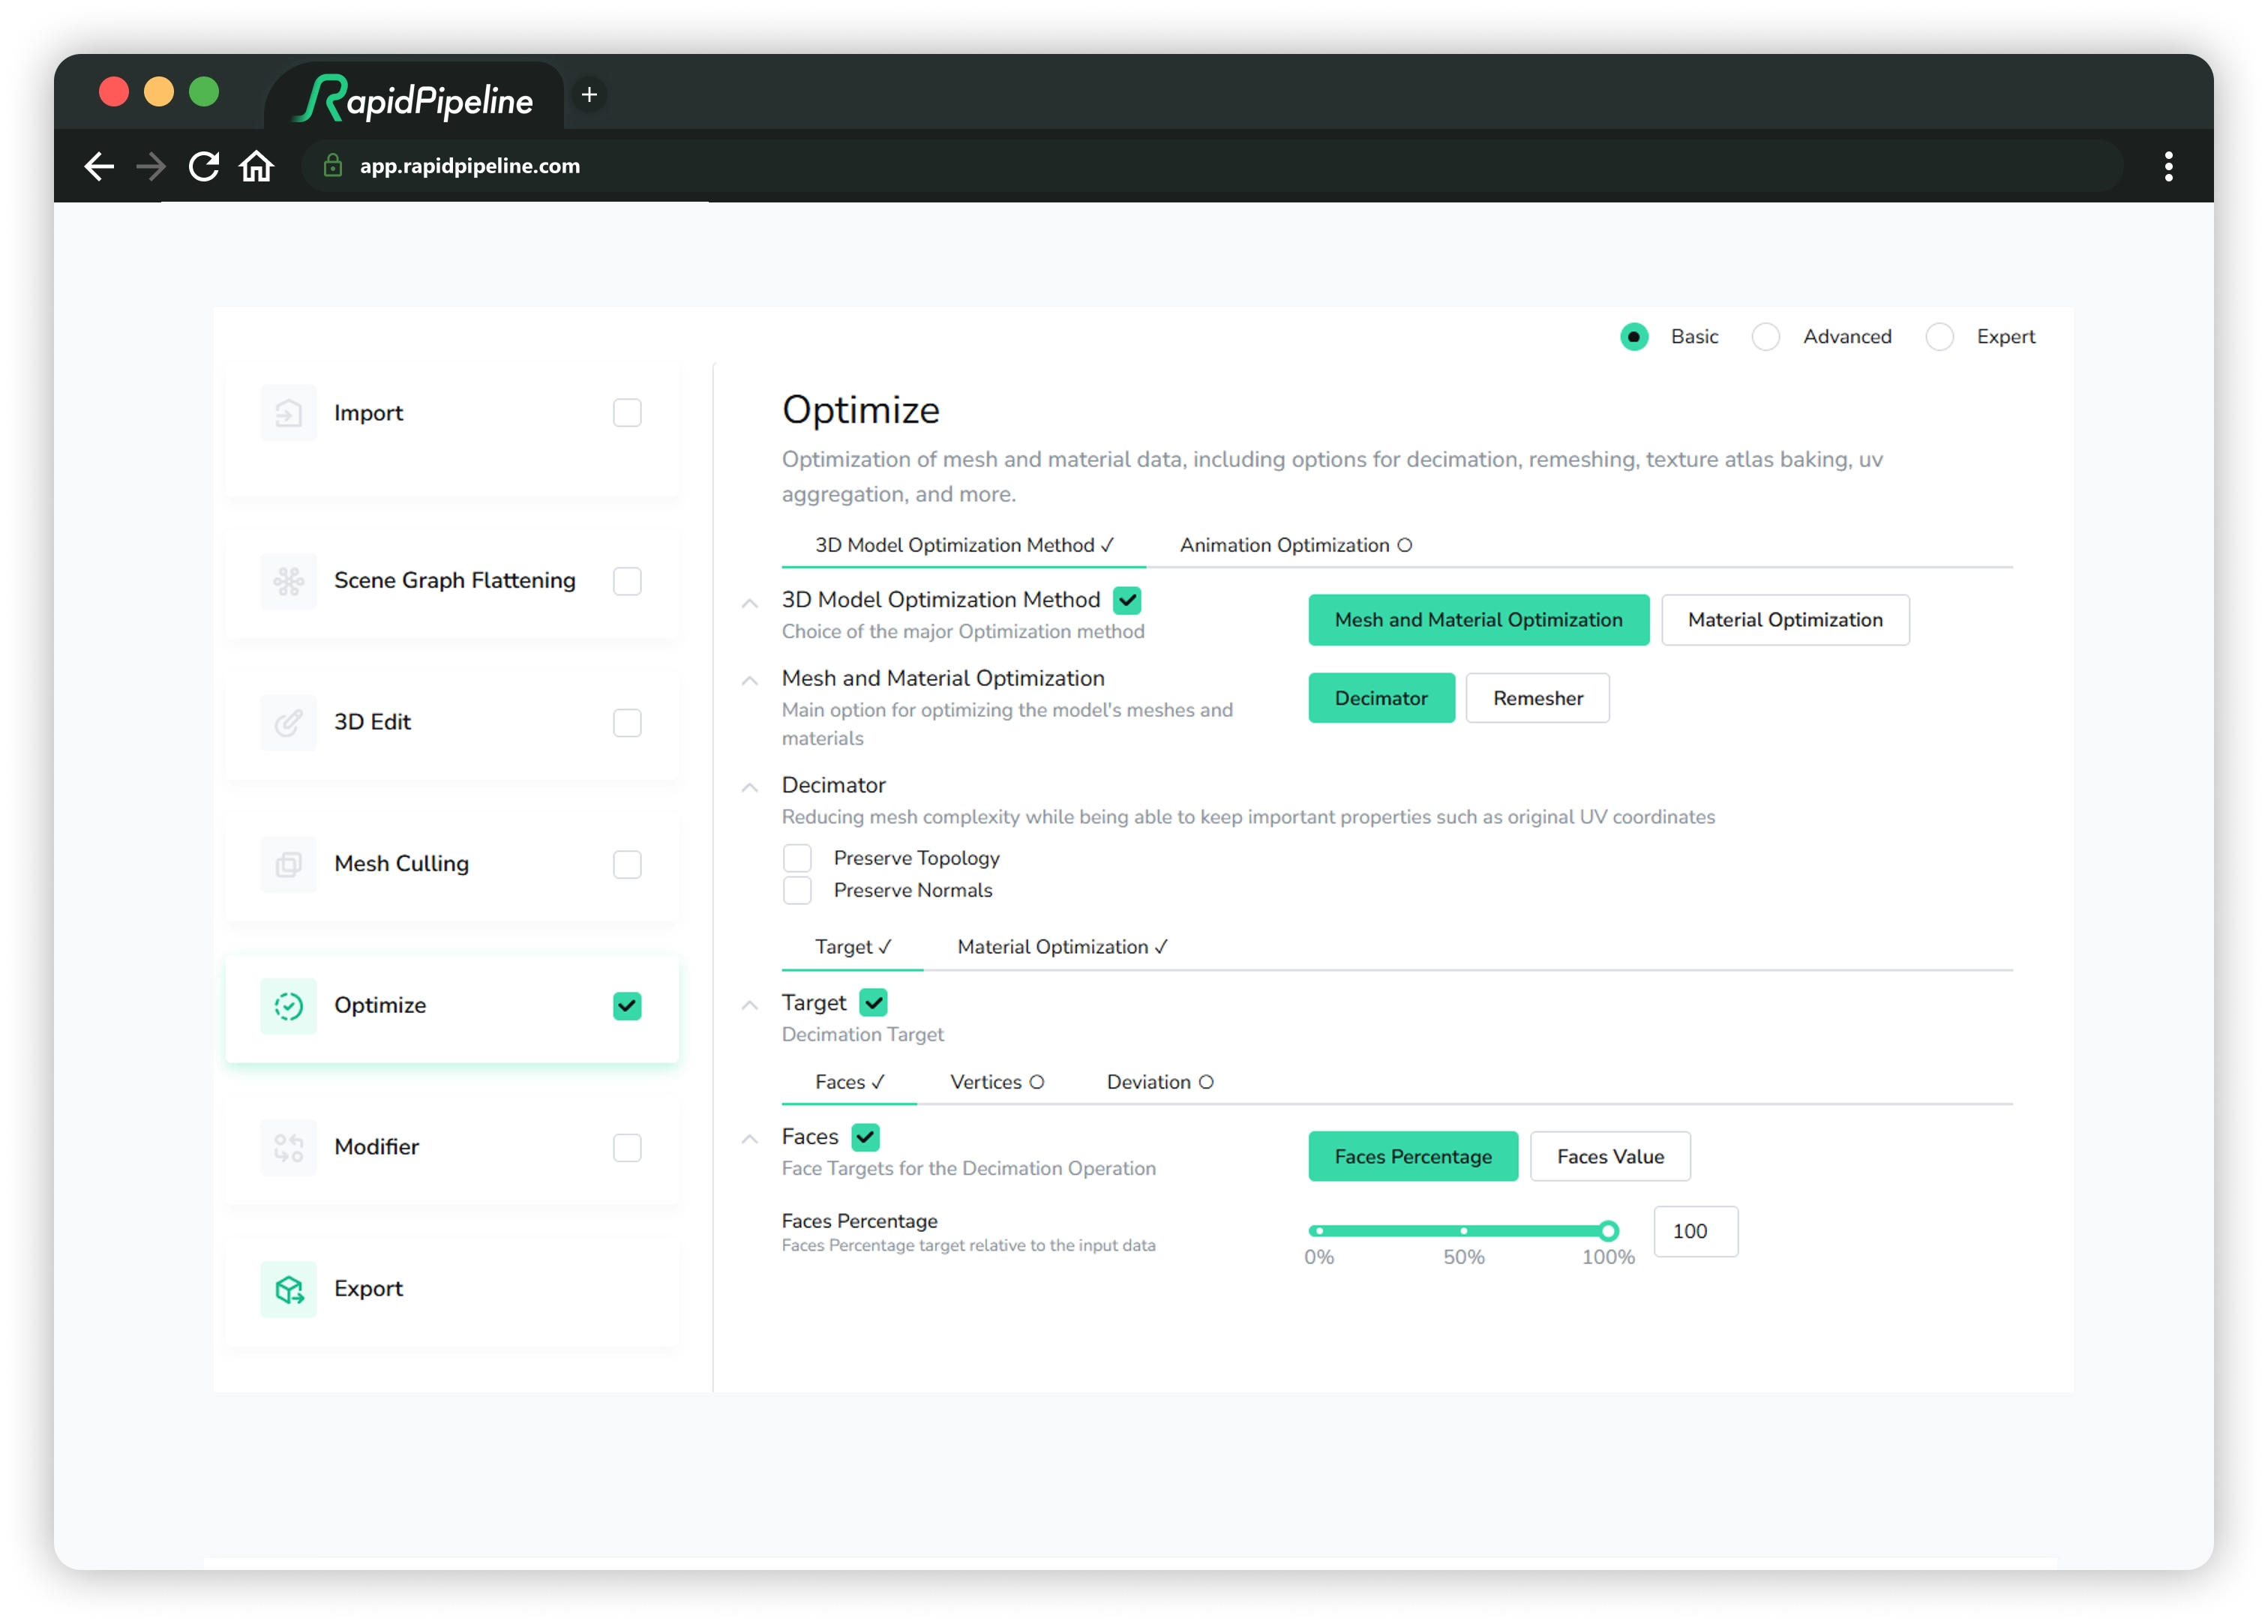
Task: Click the Import step icon
Action: (x=288, y=413)
